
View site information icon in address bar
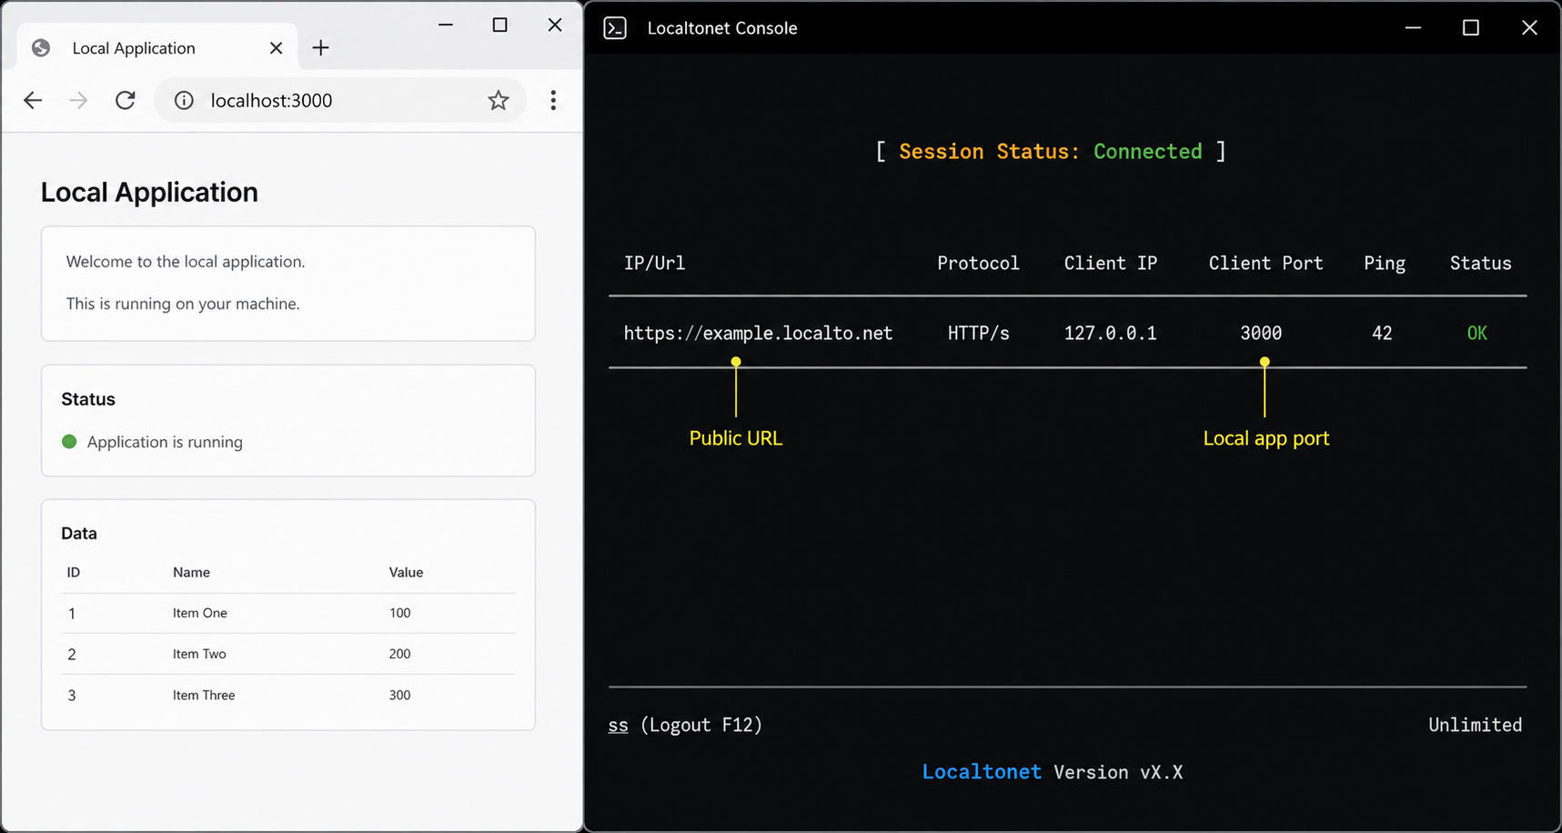click(x=184, y=100)
